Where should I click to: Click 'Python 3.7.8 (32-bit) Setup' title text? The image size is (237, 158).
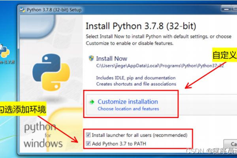(54, 10)
